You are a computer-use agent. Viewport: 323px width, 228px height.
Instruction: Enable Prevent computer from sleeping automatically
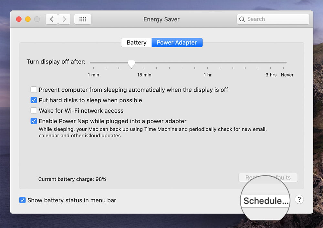(x=34, y=90)
